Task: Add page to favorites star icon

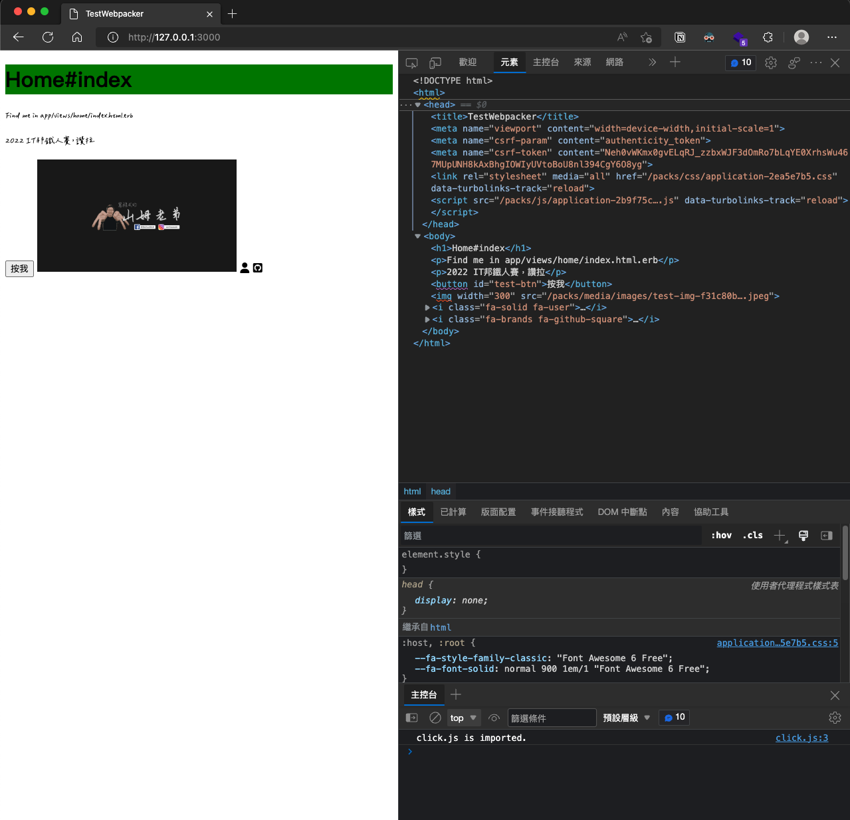Action: coord(646,37)
